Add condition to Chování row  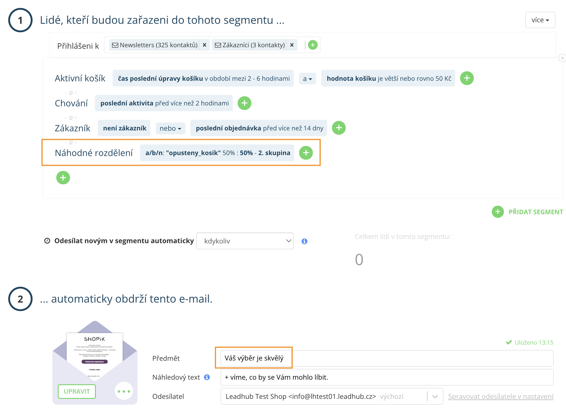point(244,103)
